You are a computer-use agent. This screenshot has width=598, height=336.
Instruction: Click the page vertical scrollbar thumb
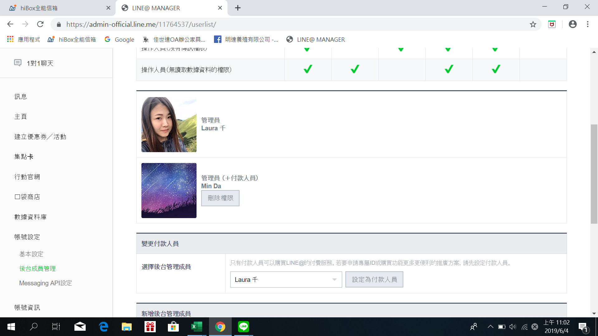[594, 174]
